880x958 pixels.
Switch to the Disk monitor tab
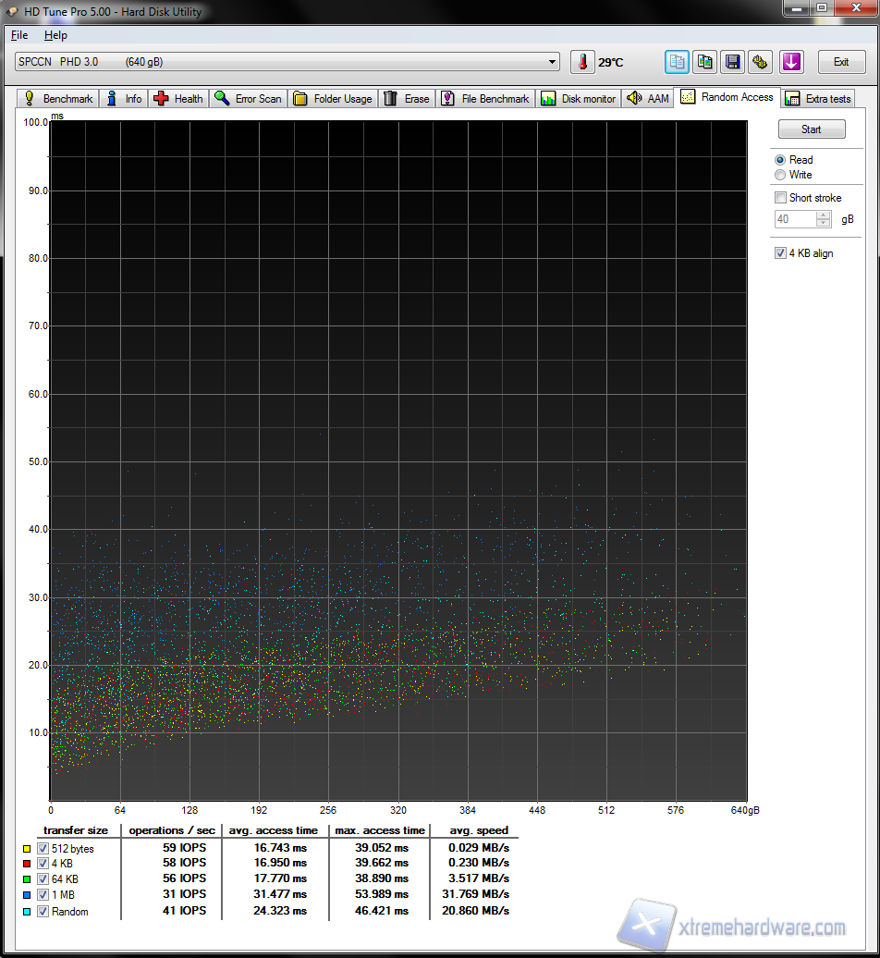coord(579,99)
